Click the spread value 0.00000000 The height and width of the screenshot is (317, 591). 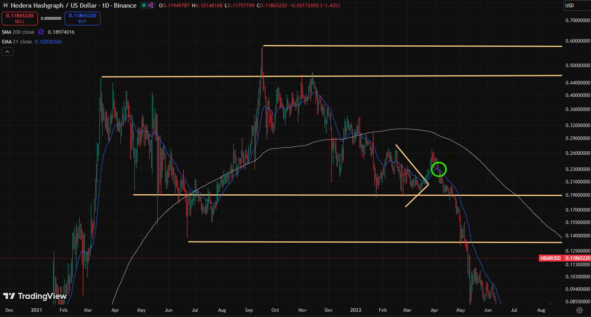click(51, 19)
